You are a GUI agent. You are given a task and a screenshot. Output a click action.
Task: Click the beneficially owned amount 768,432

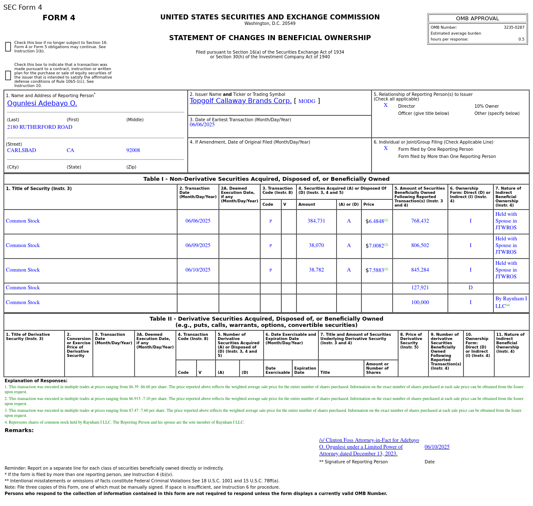(420, 221)
